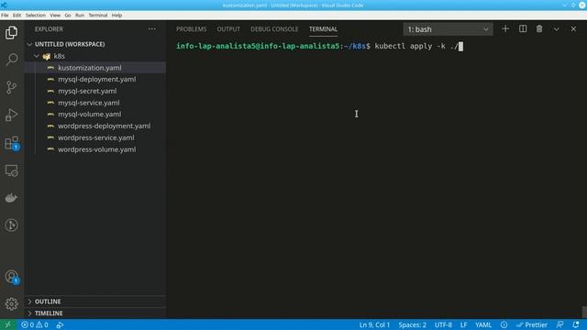The image size is (587, 330).
Task: Open mysql-volume.yaml file
Action: tap(90, 114)
